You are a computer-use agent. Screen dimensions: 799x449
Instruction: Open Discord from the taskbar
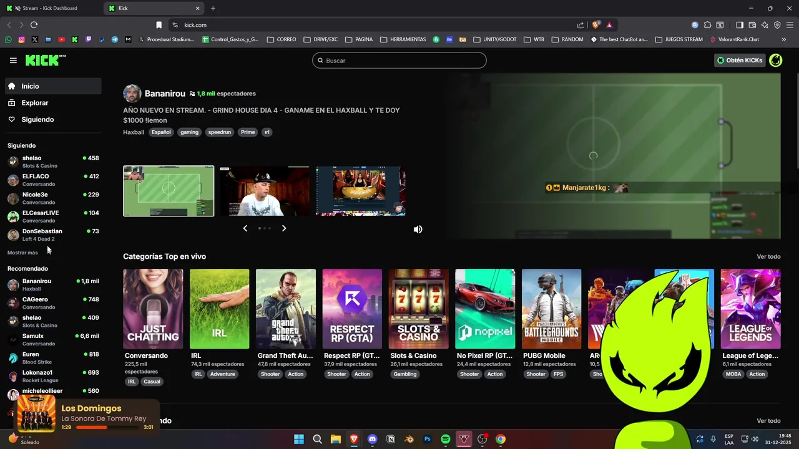click(373, 439)
